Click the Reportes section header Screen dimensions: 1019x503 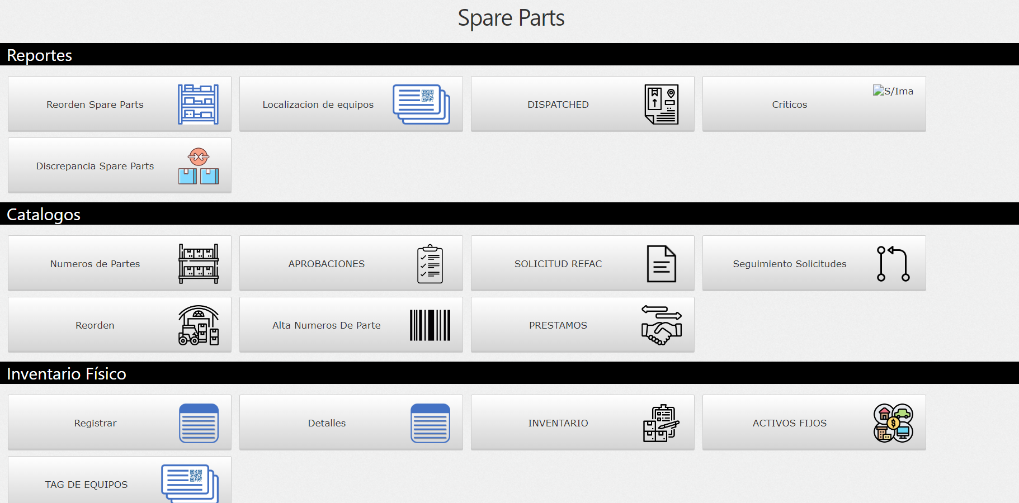pos(39,55)
